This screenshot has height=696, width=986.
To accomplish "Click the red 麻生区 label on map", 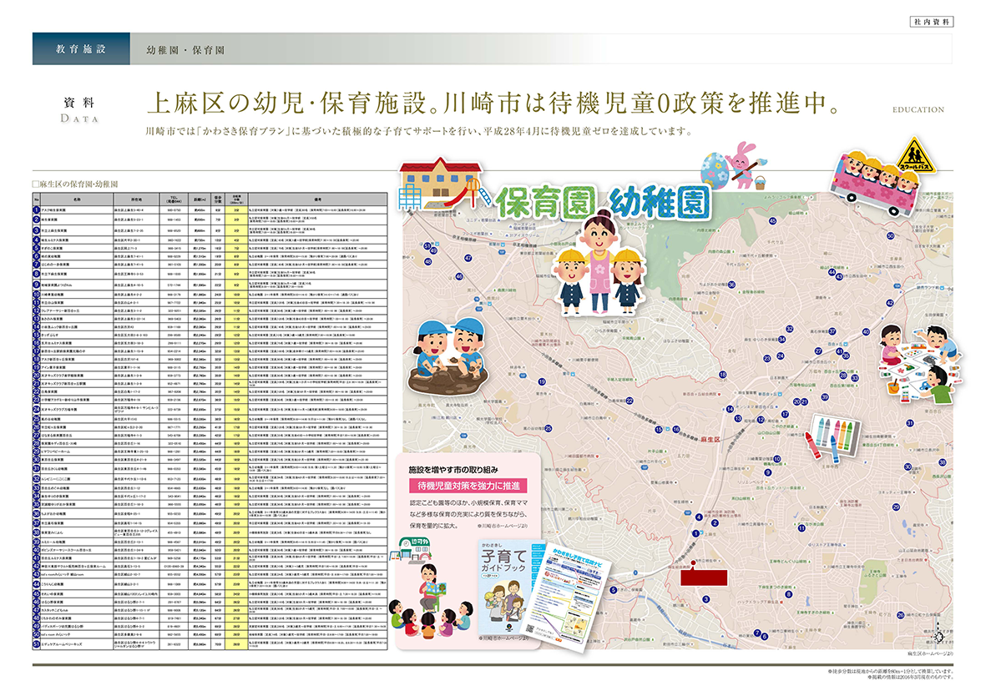I will (710, 439).
